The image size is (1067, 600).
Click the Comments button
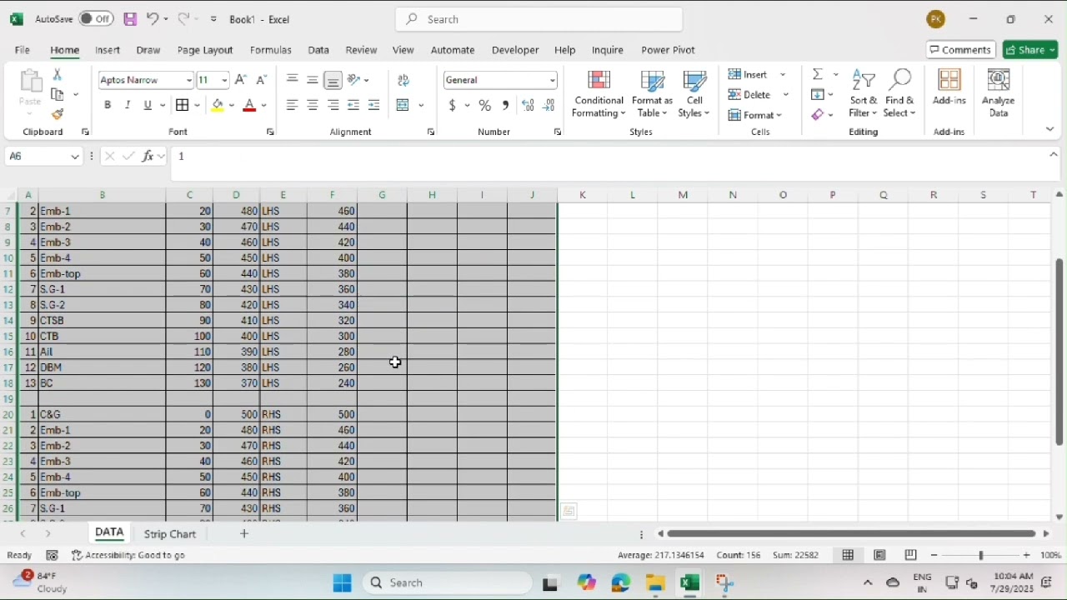tap(960, 50)
